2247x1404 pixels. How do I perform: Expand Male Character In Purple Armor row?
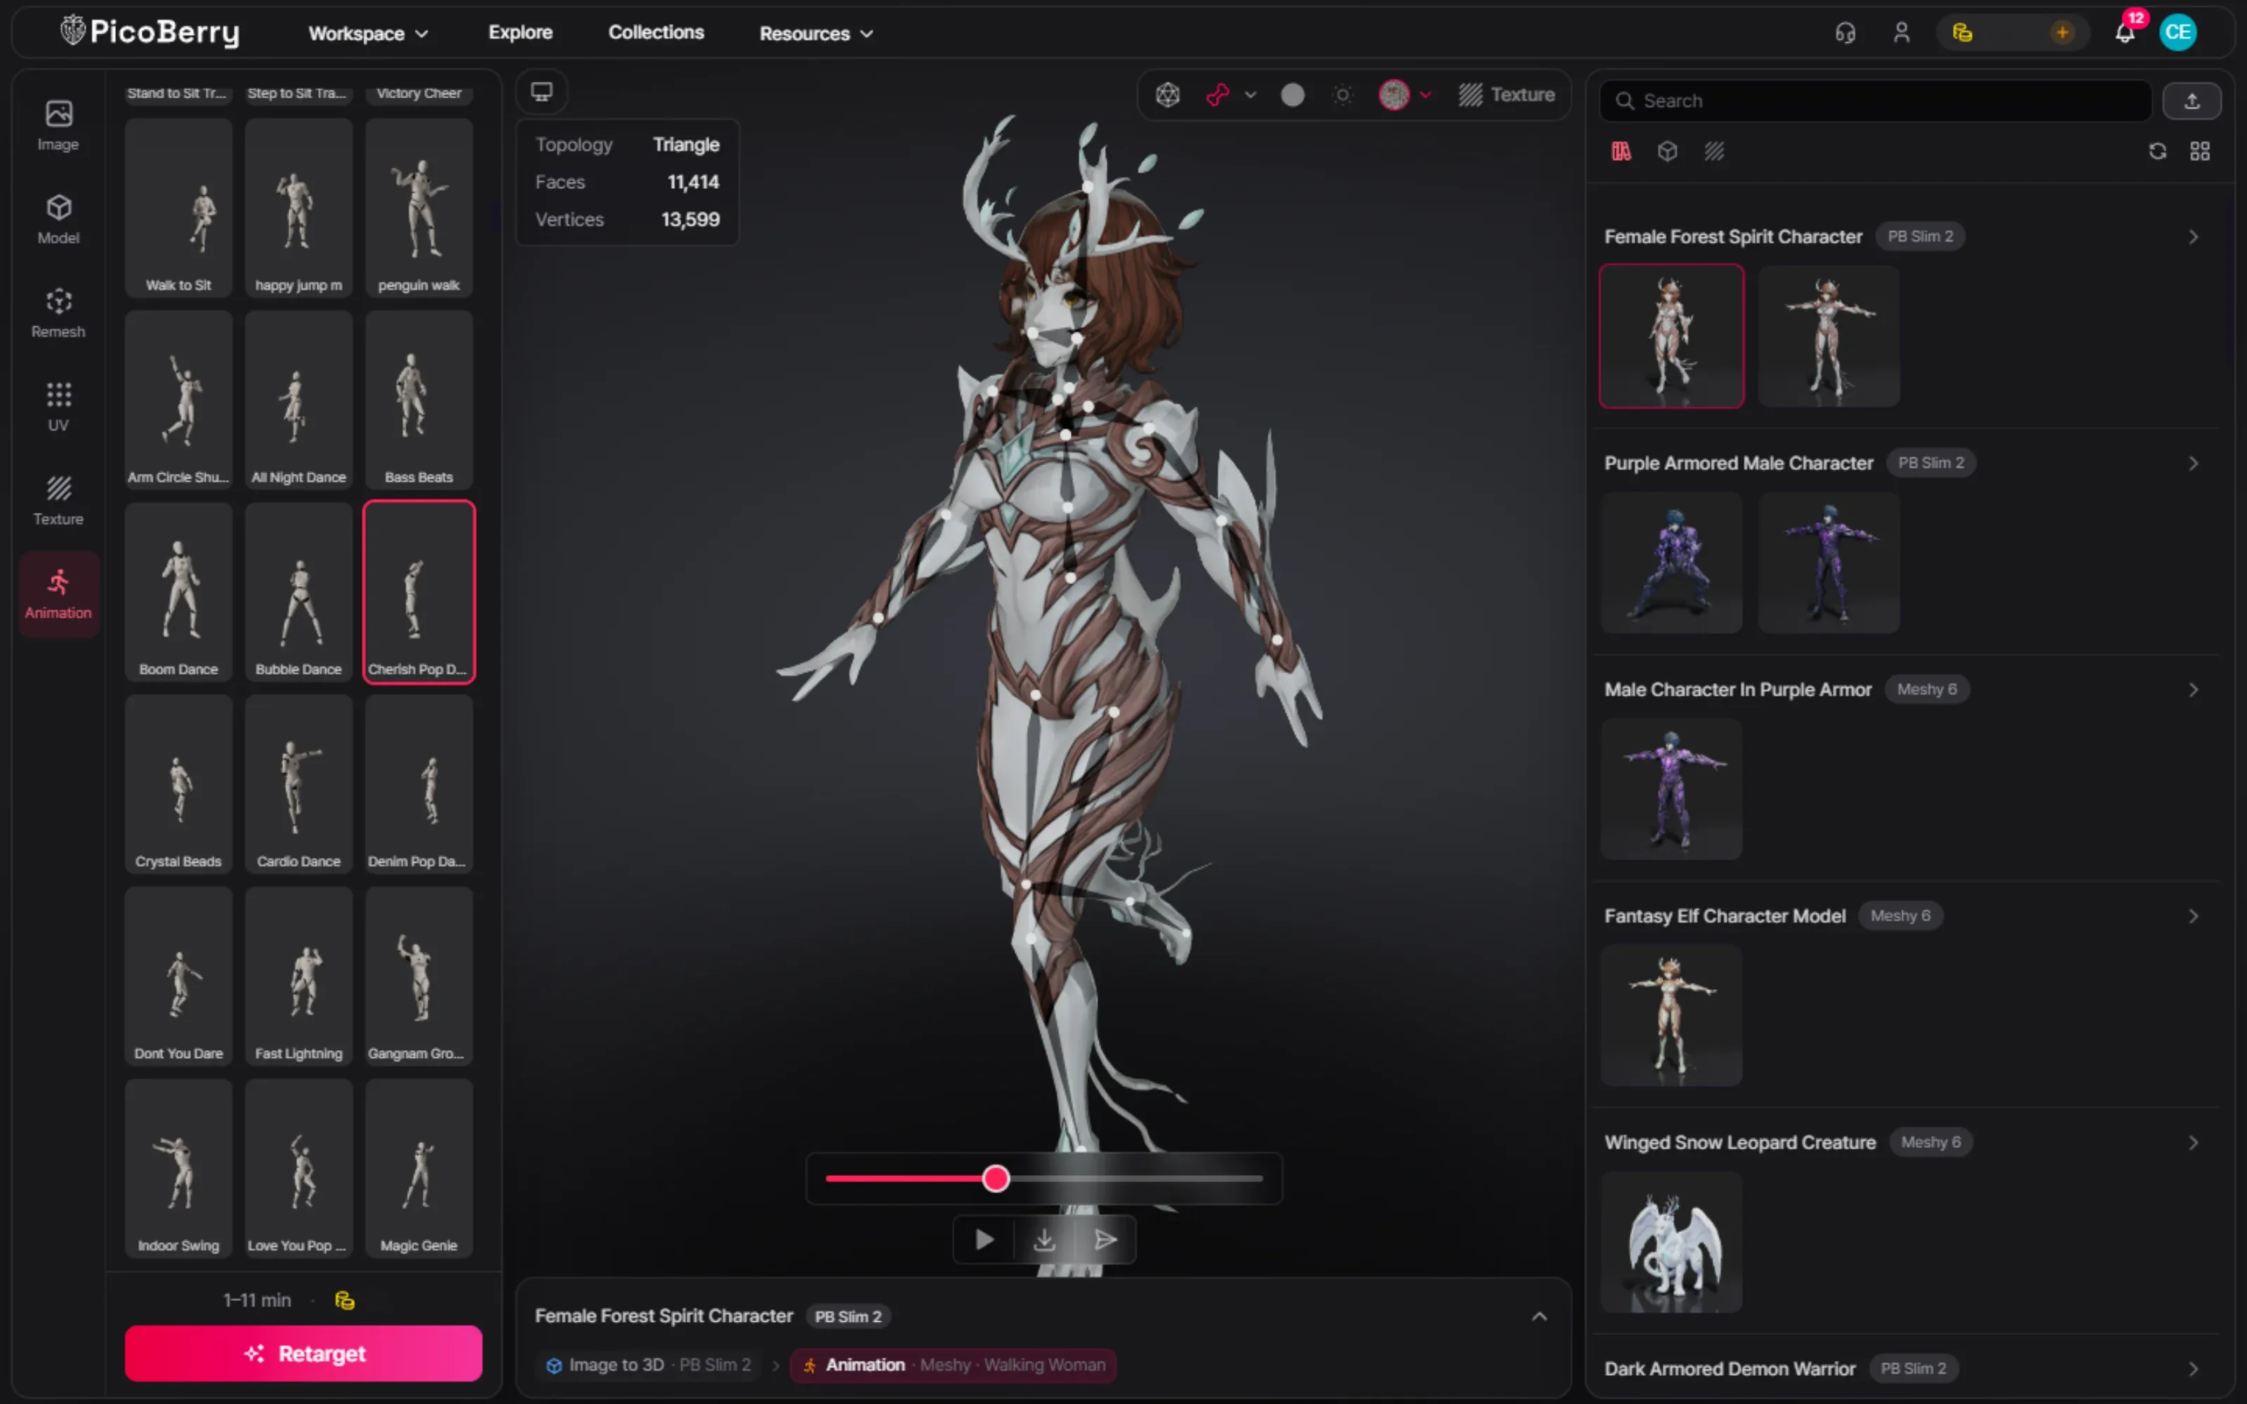click(2193, 690)
